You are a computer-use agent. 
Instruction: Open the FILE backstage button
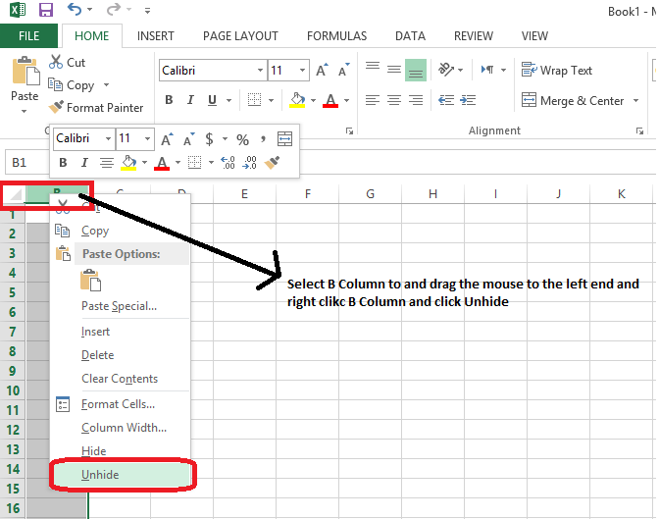pyautogui.click(x=28, y=36)
